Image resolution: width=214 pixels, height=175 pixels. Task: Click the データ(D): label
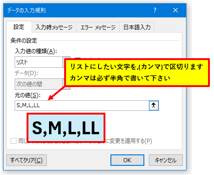26,73
